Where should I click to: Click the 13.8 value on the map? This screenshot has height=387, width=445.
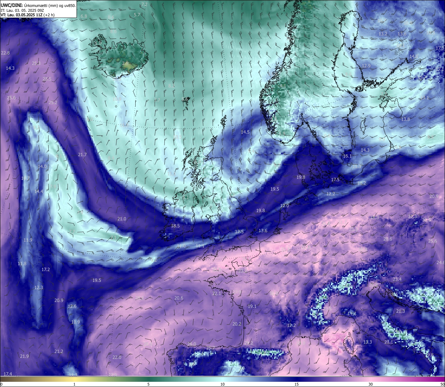405,119
